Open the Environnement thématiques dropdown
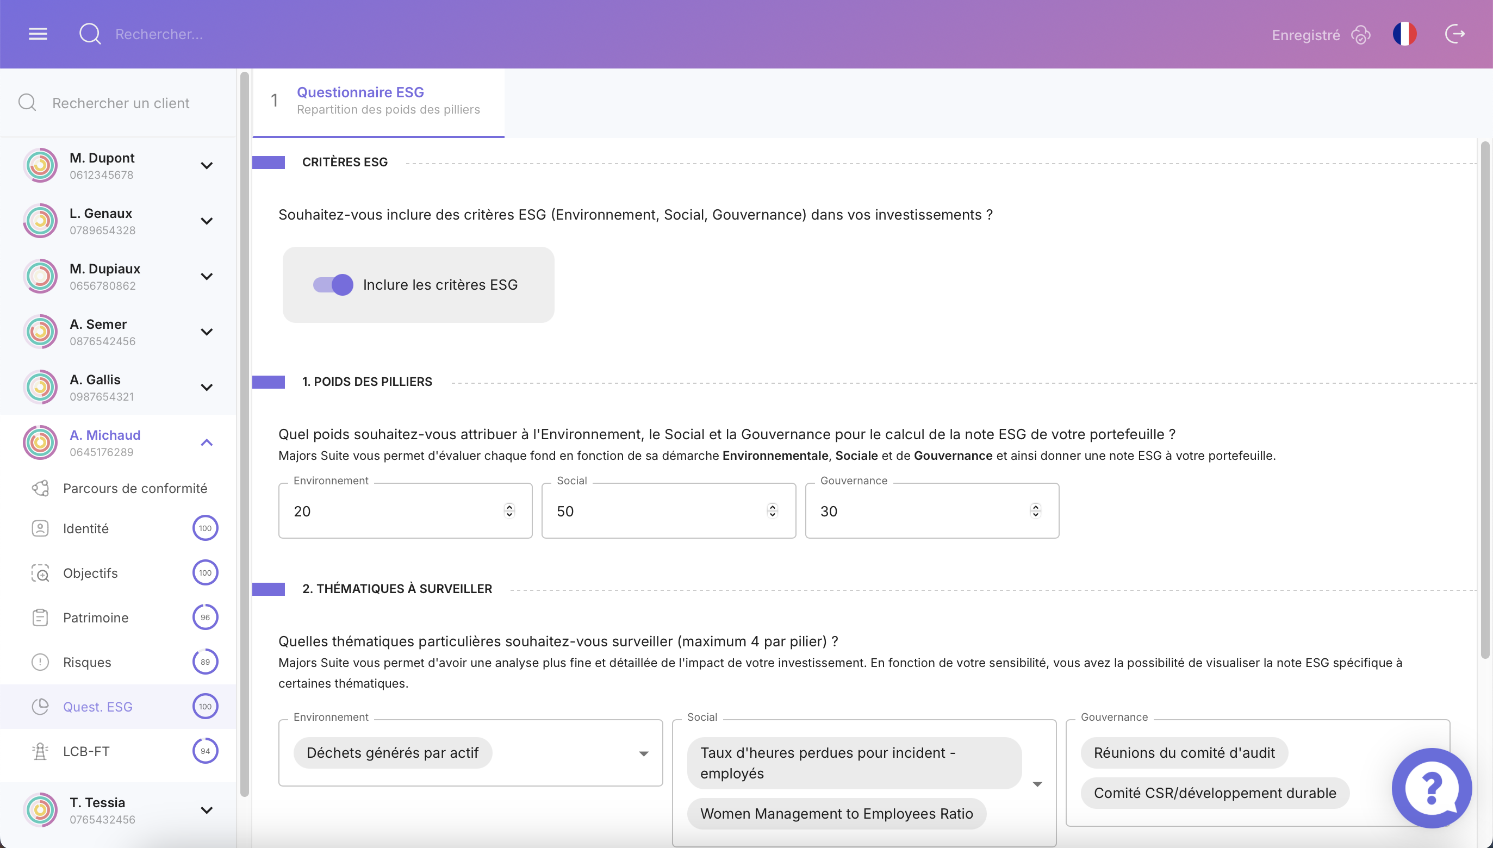The width and height of the screenshot is (1493, 848). pyautogui.click(x=643, y=752)
